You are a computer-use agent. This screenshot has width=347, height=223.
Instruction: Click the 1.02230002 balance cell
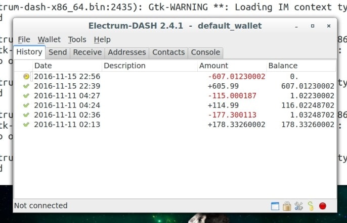[312, 96]
